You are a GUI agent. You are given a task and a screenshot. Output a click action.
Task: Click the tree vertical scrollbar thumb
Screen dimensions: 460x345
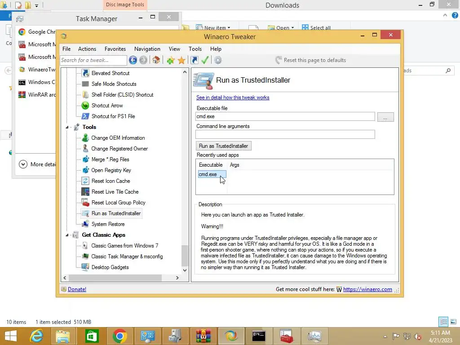(x=185, y=255)
